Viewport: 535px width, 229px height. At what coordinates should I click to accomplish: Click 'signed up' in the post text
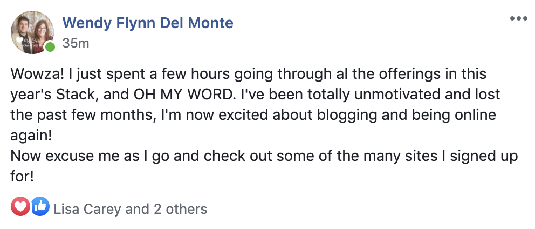(x=484, y=157)
